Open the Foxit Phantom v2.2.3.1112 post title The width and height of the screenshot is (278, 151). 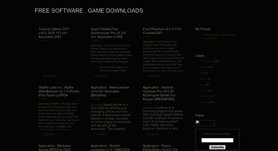coord(162,31)
